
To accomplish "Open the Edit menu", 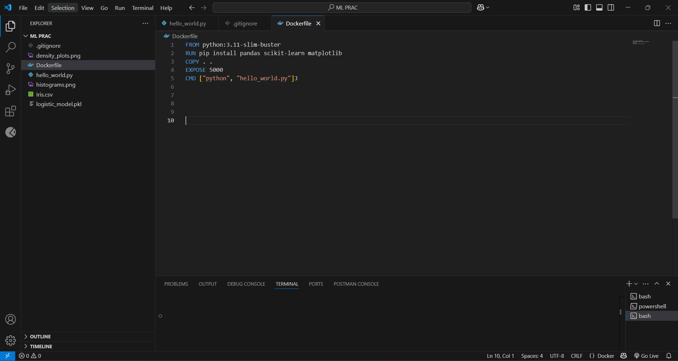I will (x=39, y=8).
